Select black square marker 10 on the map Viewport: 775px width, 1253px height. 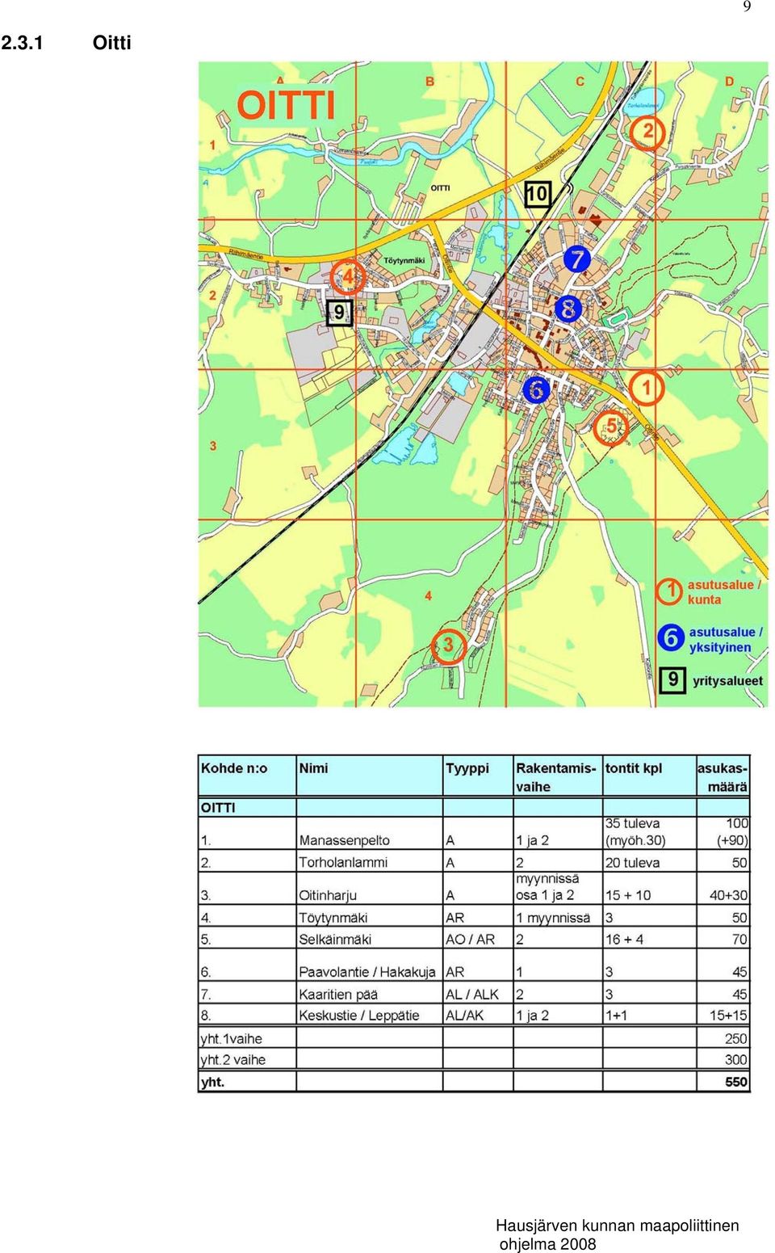click(x=537, y=194)
